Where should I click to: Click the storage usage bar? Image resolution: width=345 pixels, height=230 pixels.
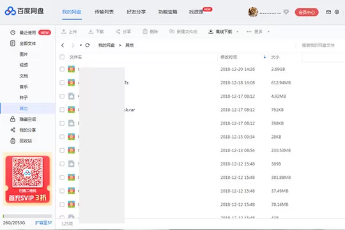[27, 216]
